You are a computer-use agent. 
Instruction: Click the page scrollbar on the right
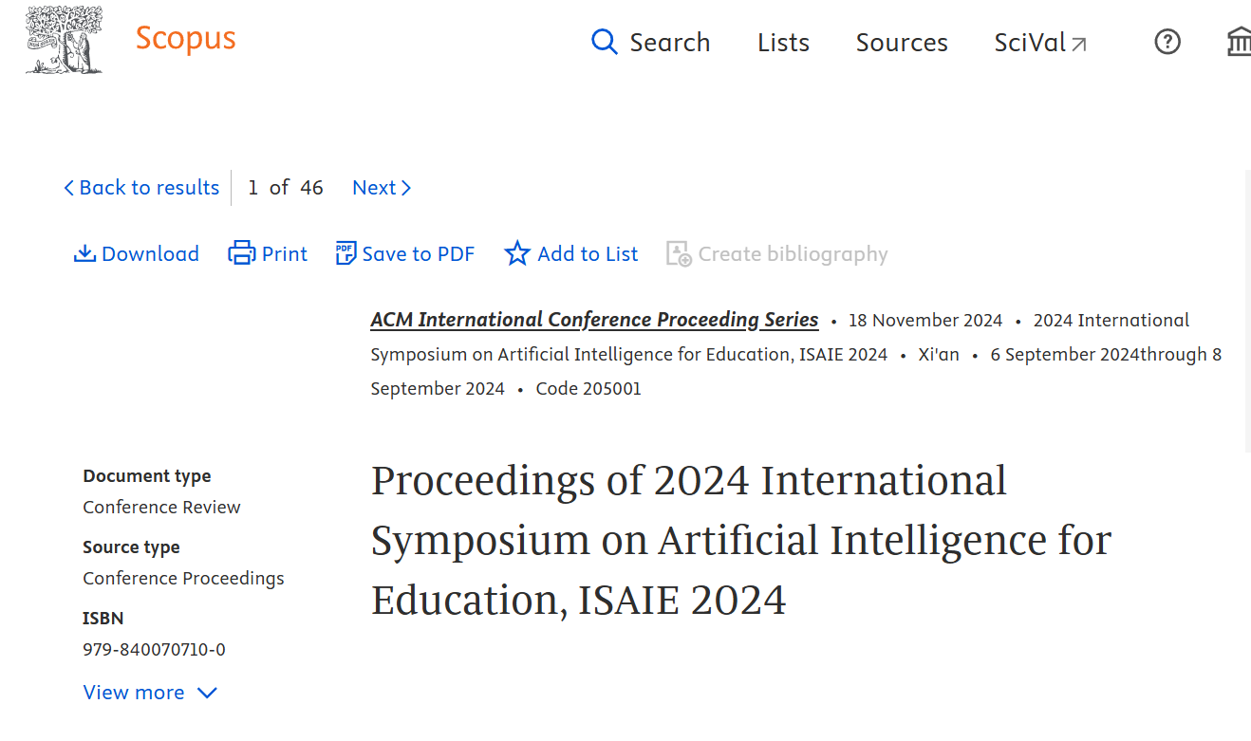click(x=1247, y=311)
